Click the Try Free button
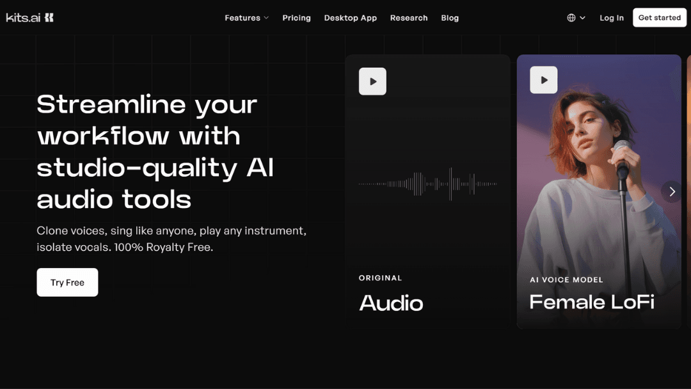This screenshot has height=389, width=691. tap(67, 282)
